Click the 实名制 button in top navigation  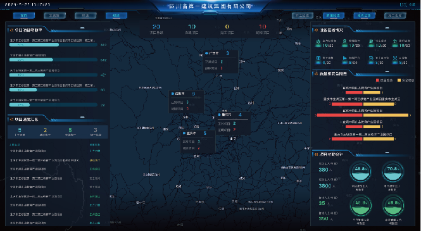(55, 16)
